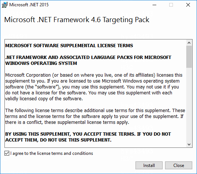
Task: Click the license scrollbar up arrow
Action: click(x=189, y=43)
